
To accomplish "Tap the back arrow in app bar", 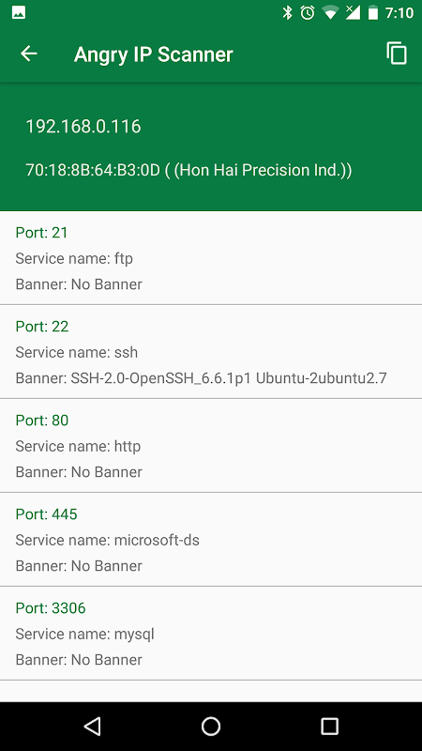I will click(x=29, y=54).
